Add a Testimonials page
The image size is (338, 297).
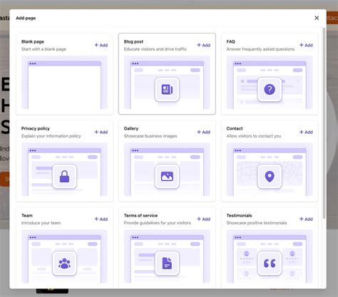(x=306, y=219)
